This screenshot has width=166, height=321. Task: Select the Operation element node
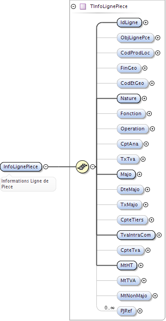coord(133,129)
